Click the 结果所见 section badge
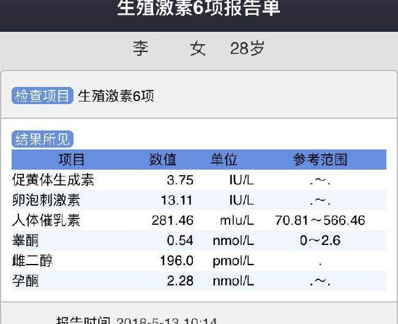Screen dimensions: 398x324 (x=42, y=140)
